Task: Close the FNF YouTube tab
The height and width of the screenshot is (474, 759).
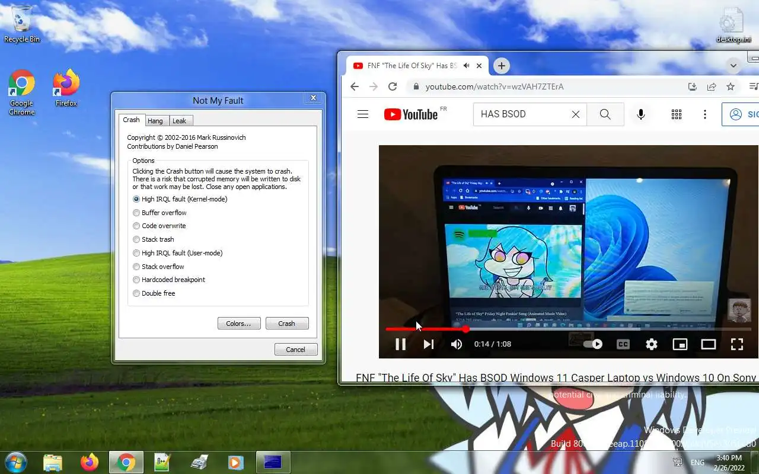Action: (480, 66)
